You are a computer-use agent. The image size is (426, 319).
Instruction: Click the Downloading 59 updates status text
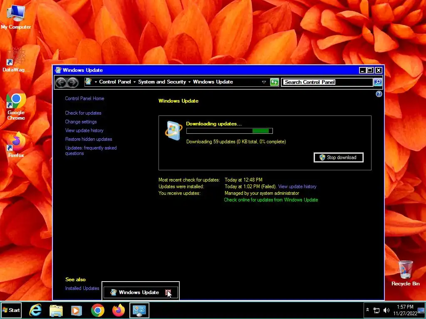tap(236, 142)
